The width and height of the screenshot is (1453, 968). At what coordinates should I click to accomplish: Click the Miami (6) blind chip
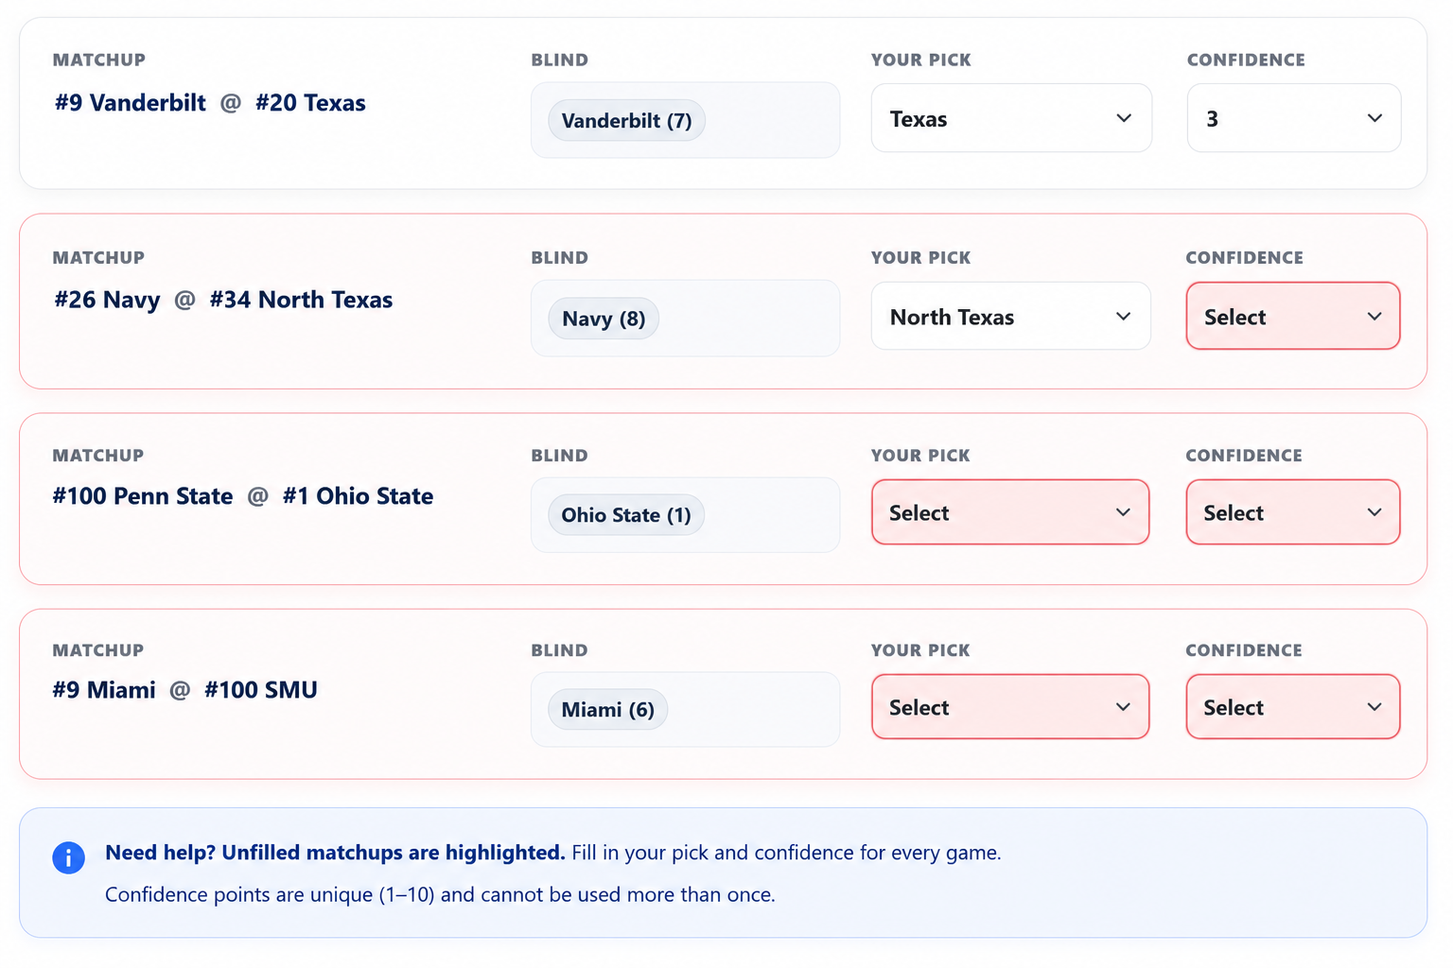pyautogui.click(x=608, y=710)
